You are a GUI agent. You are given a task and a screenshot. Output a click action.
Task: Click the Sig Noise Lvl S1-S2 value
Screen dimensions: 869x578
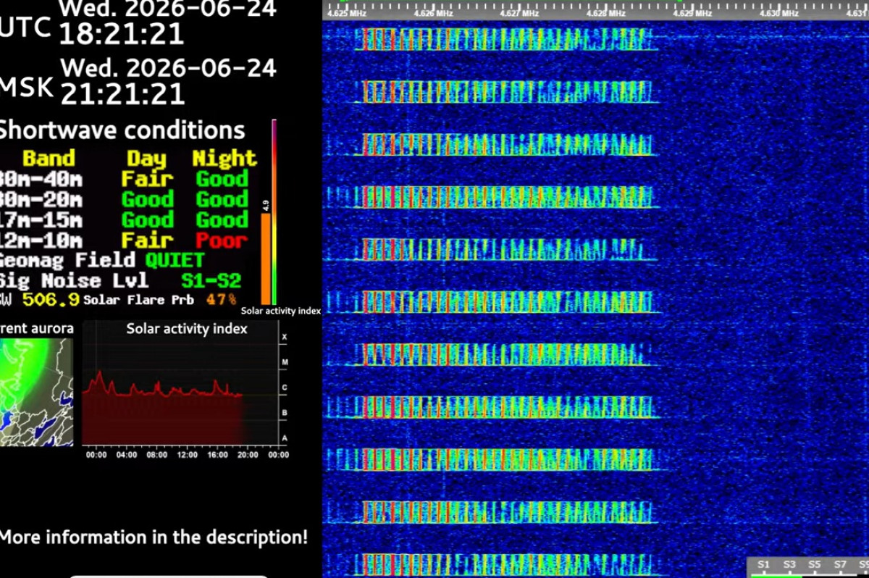click(211, 280)
